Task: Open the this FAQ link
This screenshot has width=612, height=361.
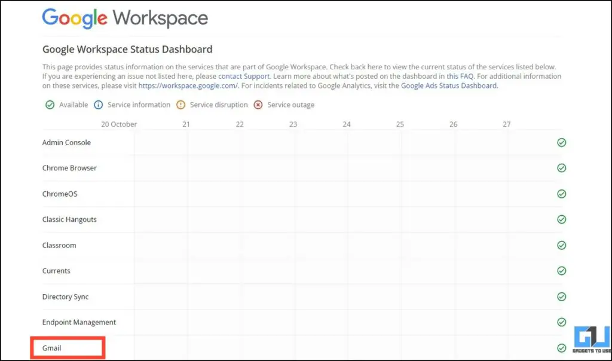Action: [x=458, y=76]
